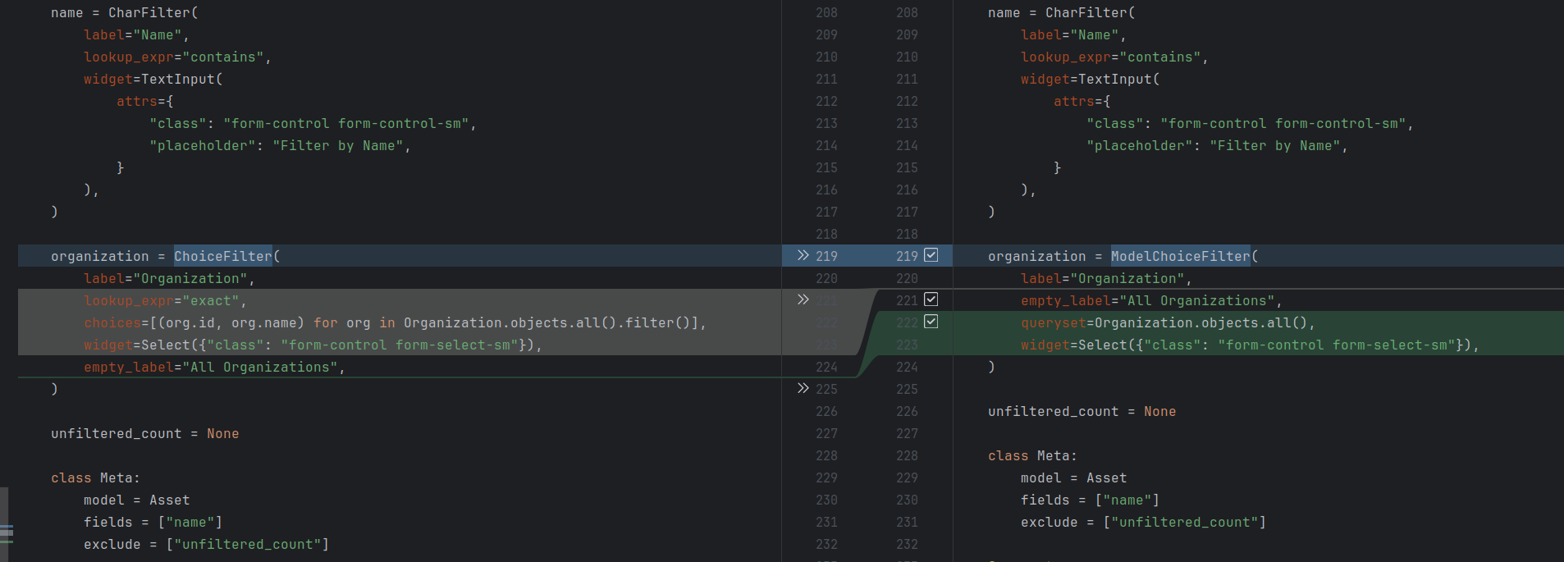
Task: Uncheck the checkbox beside line 219
Action: [931, 255]
